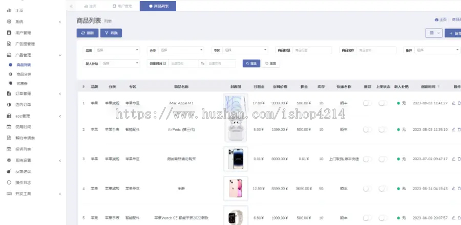Image resolution: width=461 pixels, height=225 pixels.
Task: Open the 推荐 filter dropdown
Action: (437, 50)
